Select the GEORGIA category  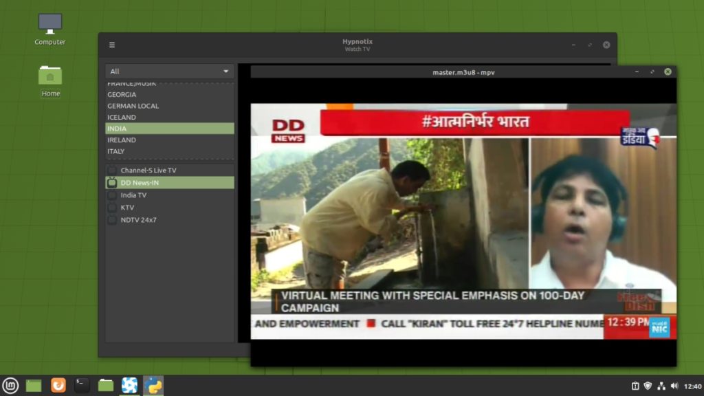click(x=137, y=94)
